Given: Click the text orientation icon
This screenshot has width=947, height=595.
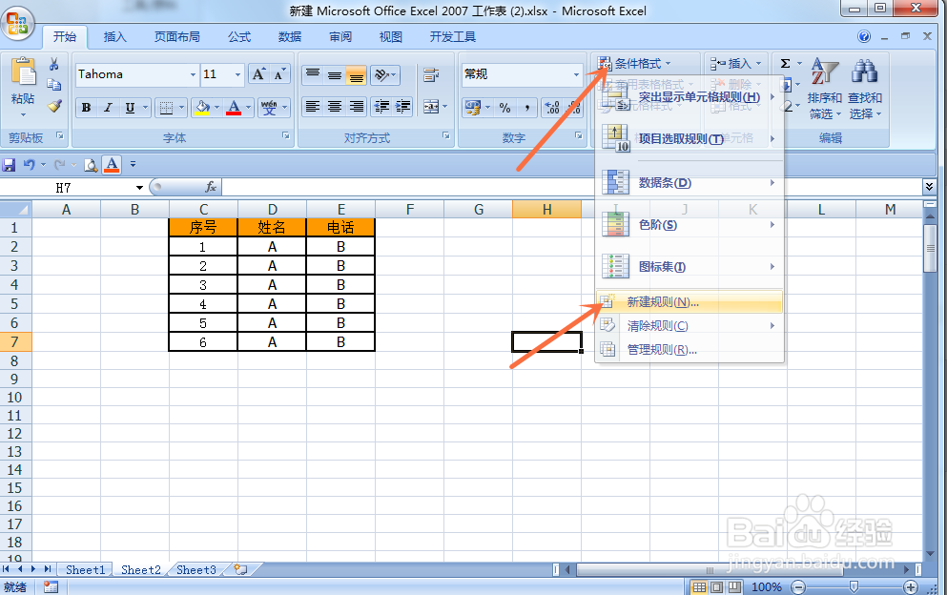Looking at the screenshot, I should 381,74.
